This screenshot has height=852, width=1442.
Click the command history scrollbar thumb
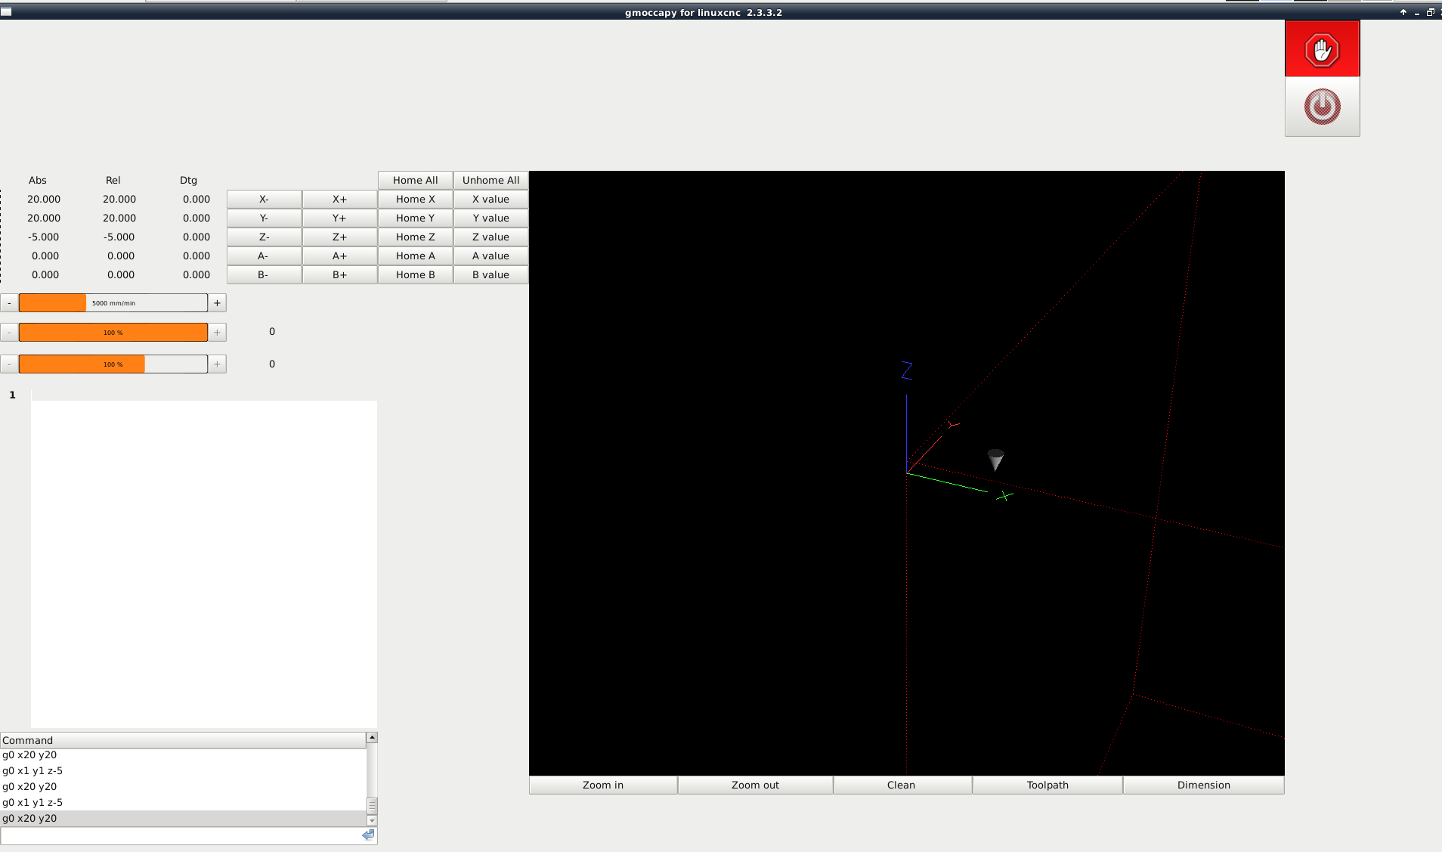coord(372,805)
